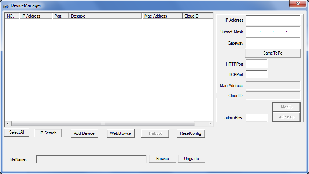This screenshot has width=309, height=174.
Task: Click the Upgrade button
Action: tap(191, 159)
